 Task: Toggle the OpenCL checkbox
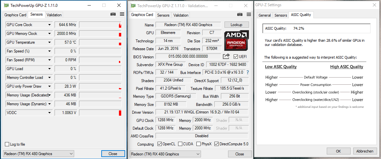pos(159,144)
